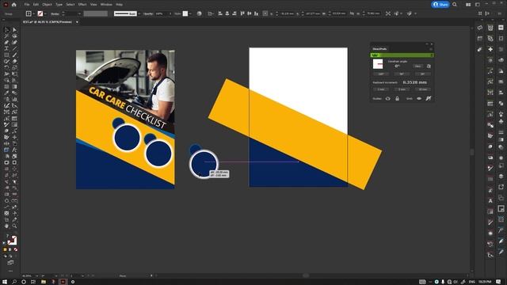Open the stroke weight dropdown
The image size is (507, 285).
[x=79, y=13]
